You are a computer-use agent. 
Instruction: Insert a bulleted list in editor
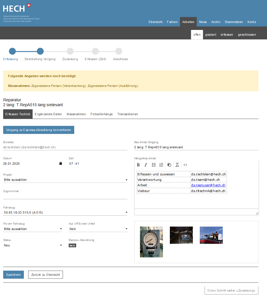coord(154,165)
